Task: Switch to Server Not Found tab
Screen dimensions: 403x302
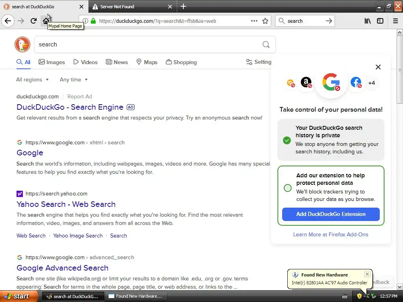Action: 133,6
